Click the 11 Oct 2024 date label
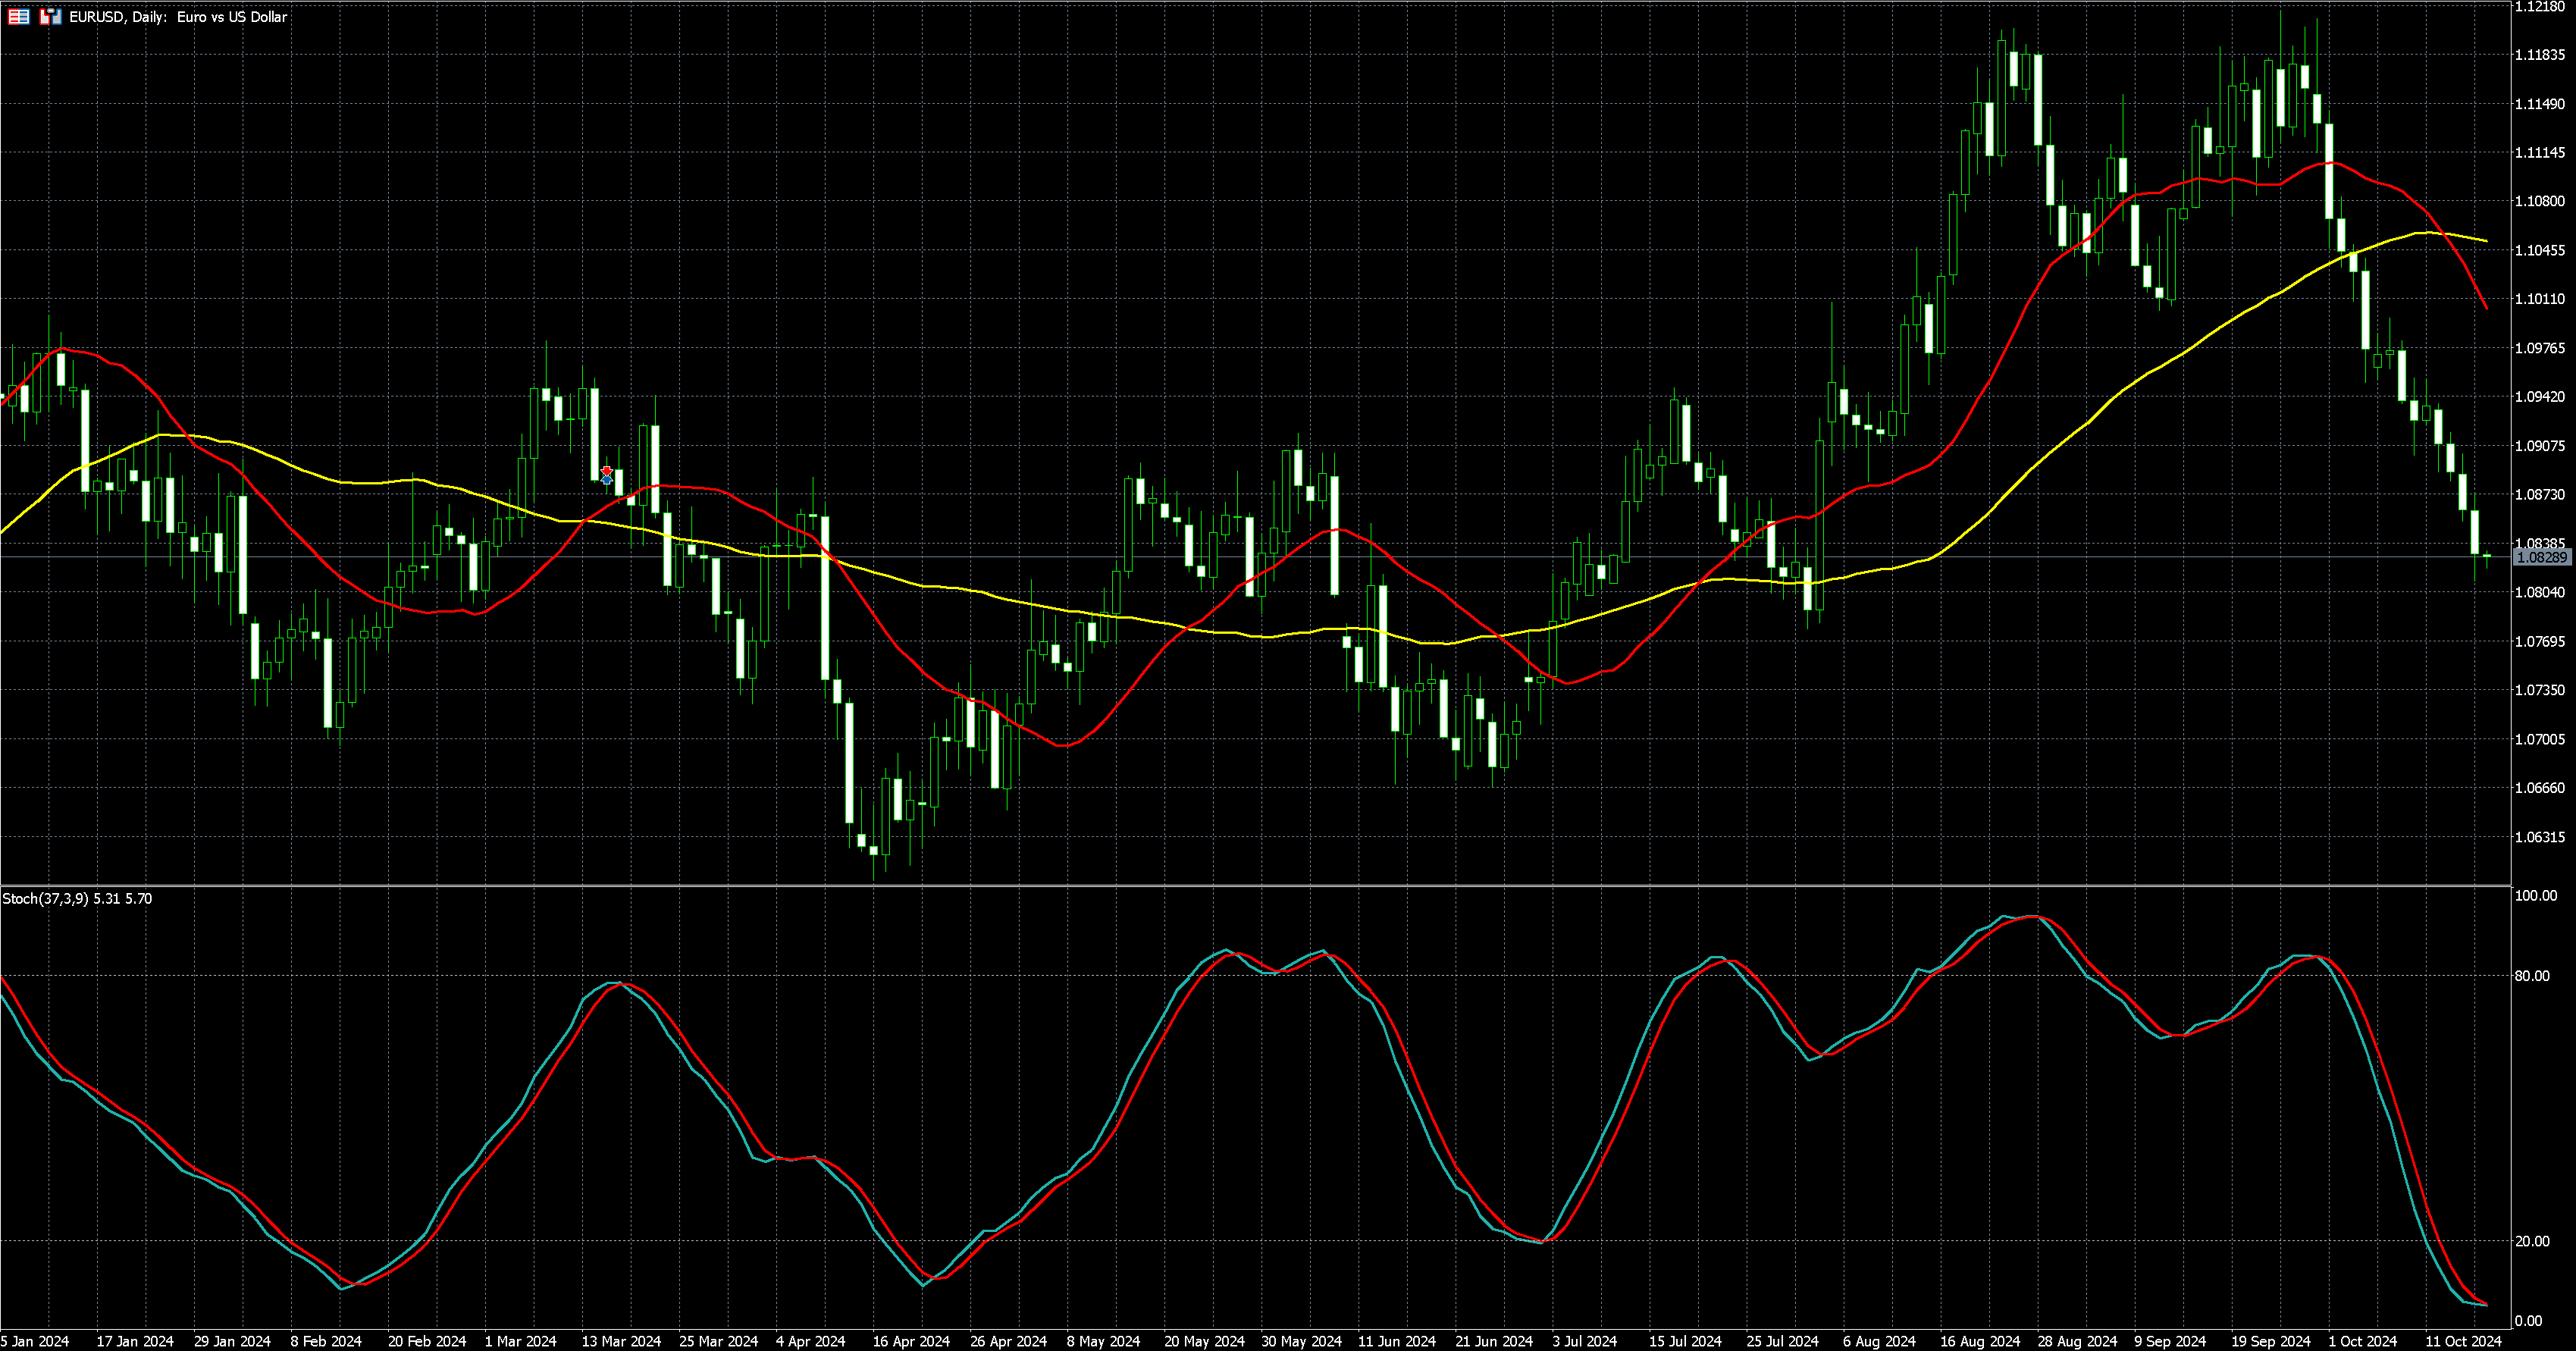This screenshot has width=2576, height=1351. [x=2462, y=1341]
